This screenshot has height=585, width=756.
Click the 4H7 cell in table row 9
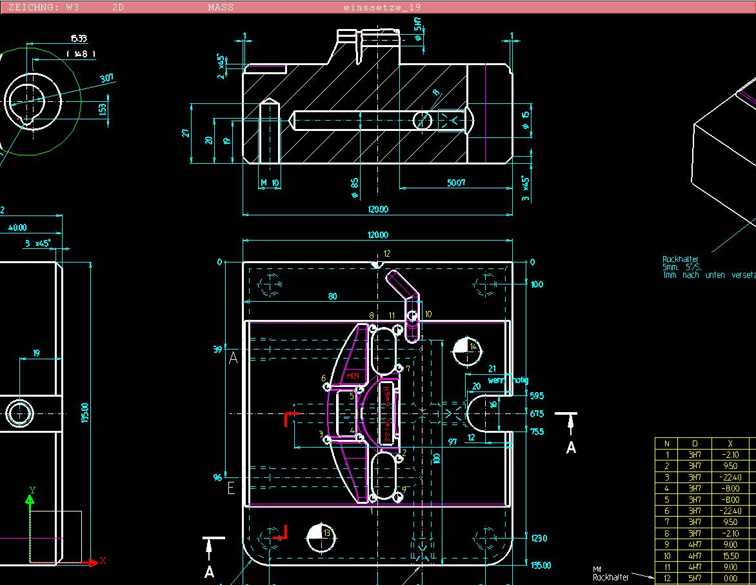(x=695, y=544)
